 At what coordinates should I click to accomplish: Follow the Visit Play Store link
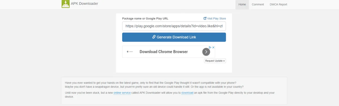[x=215, y=18]
